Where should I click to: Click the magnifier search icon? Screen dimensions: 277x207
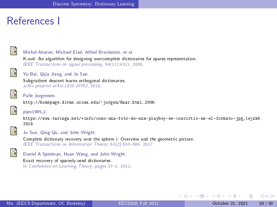click(x=267, y=196)
